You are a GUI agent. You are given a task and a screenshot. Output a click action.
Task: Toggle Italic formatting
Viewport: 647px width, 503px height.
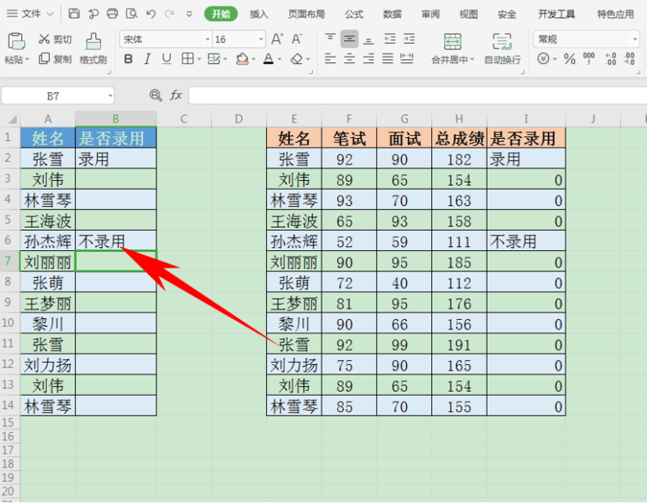coord(147,59)
